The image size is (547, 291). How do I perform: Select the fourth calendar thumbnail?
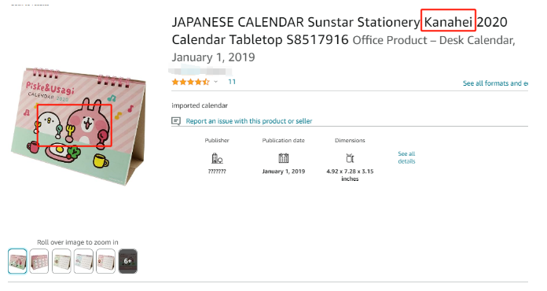point(84,261)
